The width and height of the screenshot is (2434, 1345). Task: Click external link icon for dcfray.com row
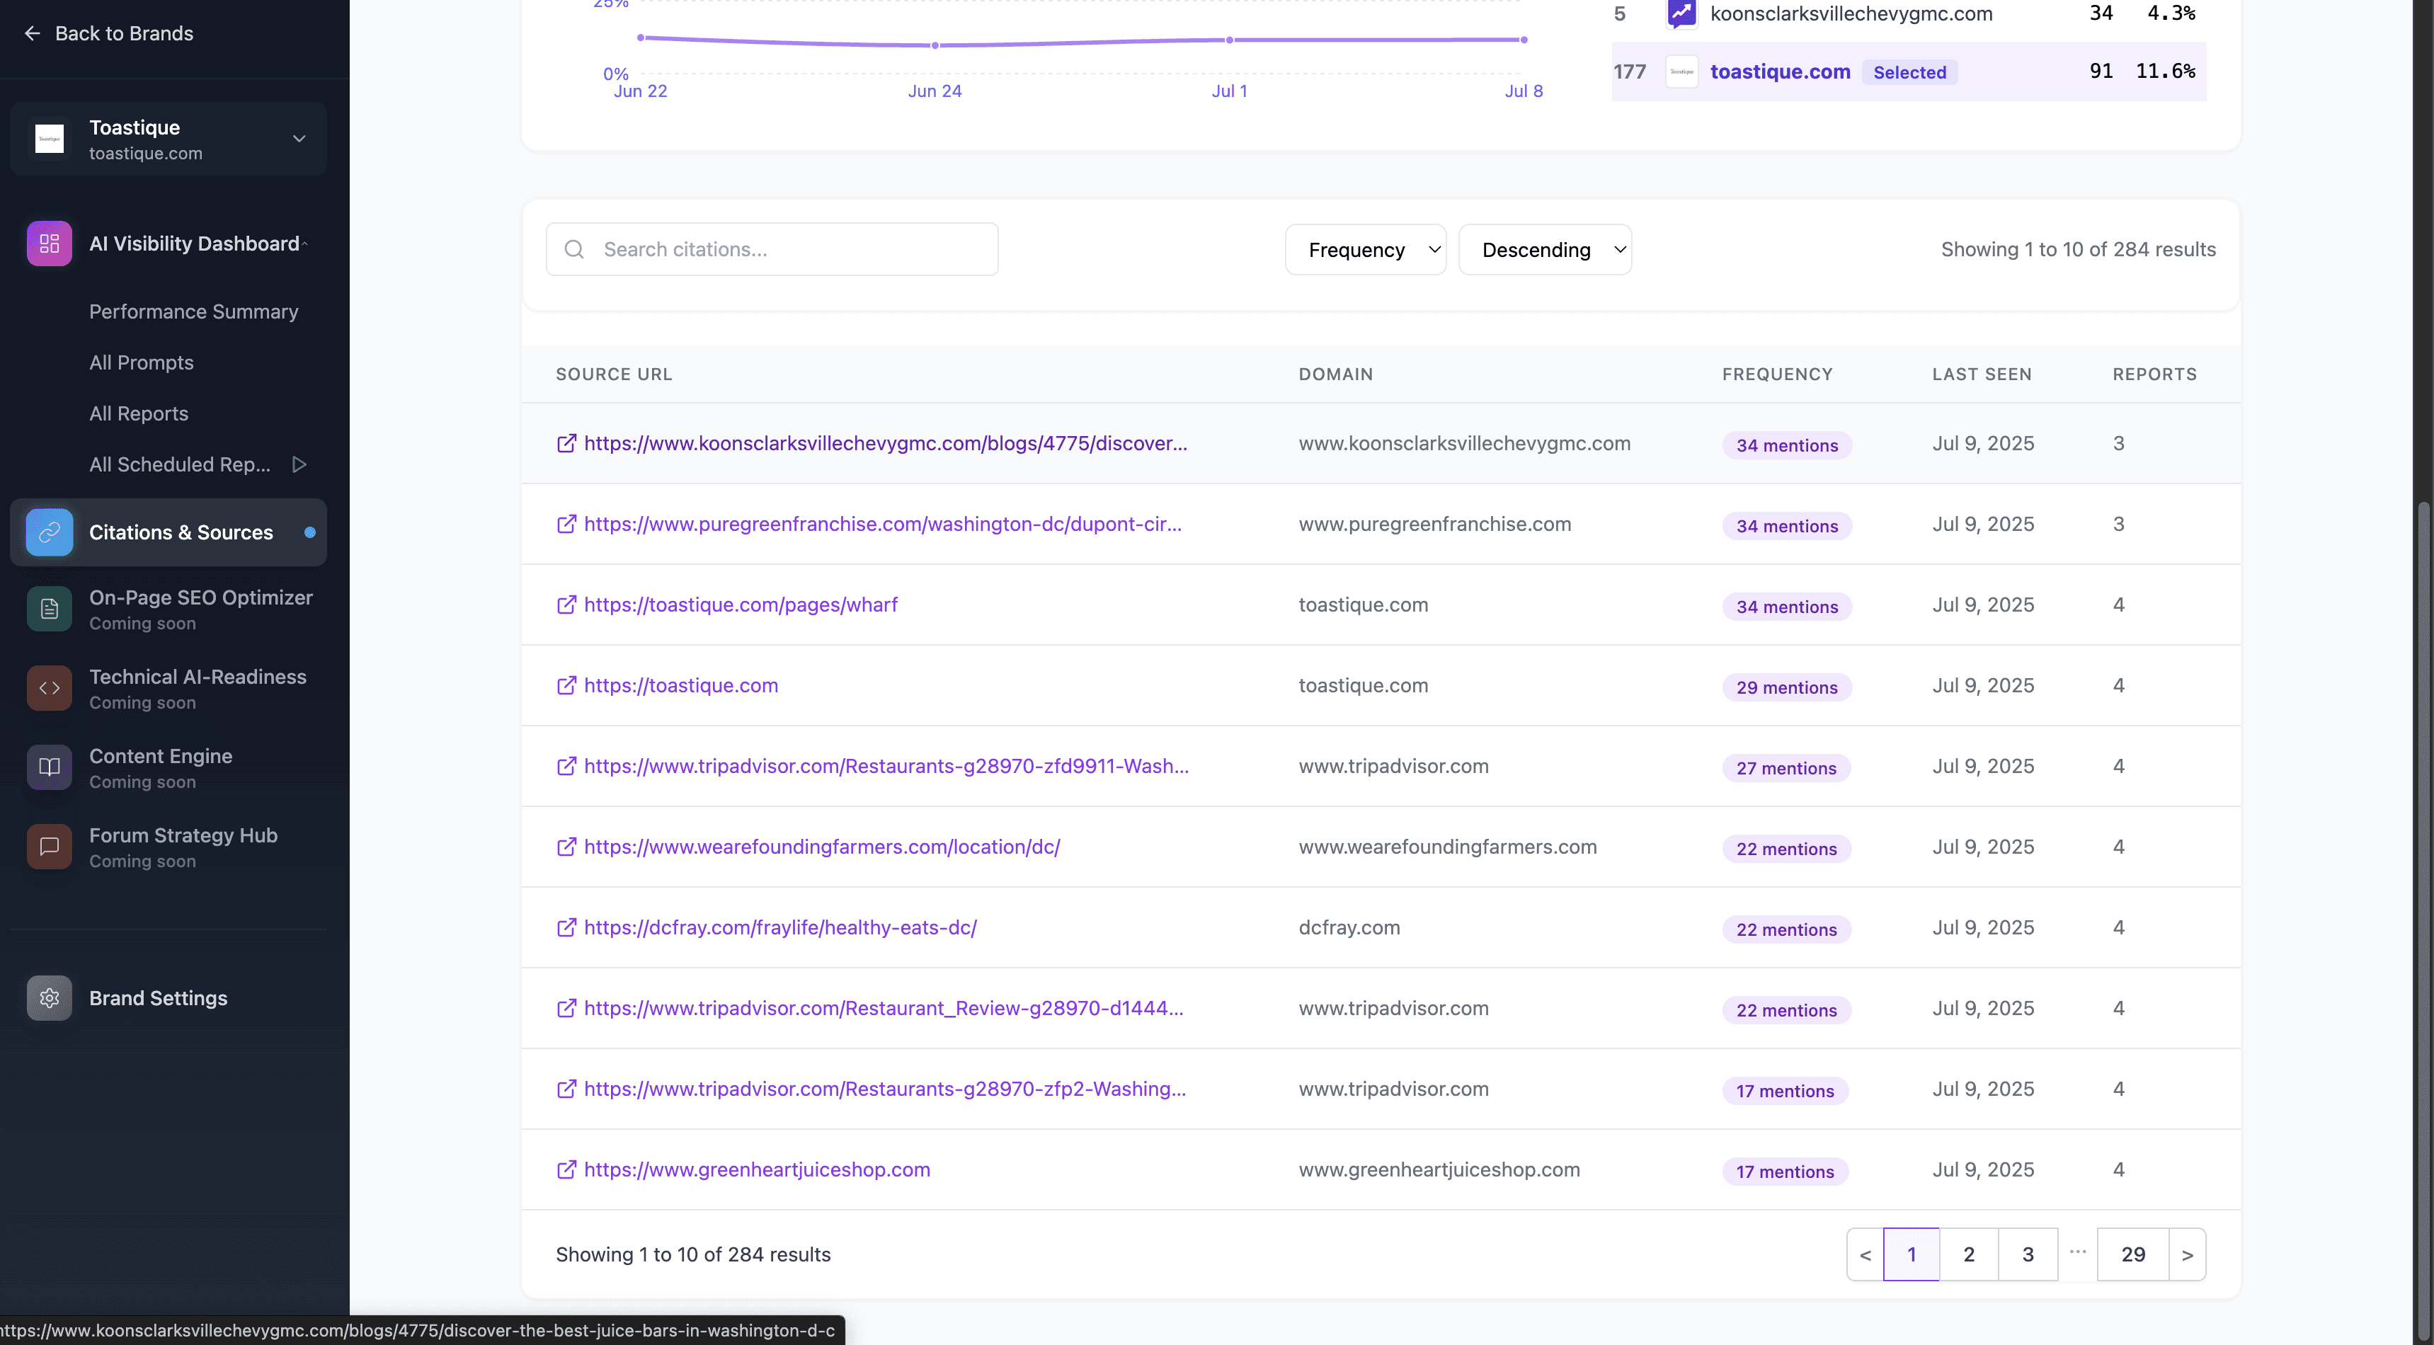[566, 927]
